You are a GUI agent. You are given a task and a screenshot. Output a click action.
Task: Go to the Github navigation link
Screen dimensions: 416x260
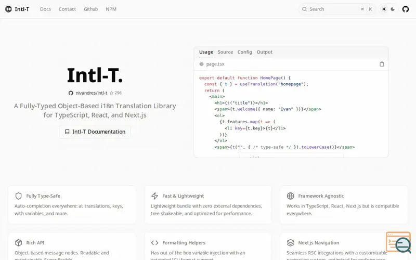coord(90,9)
